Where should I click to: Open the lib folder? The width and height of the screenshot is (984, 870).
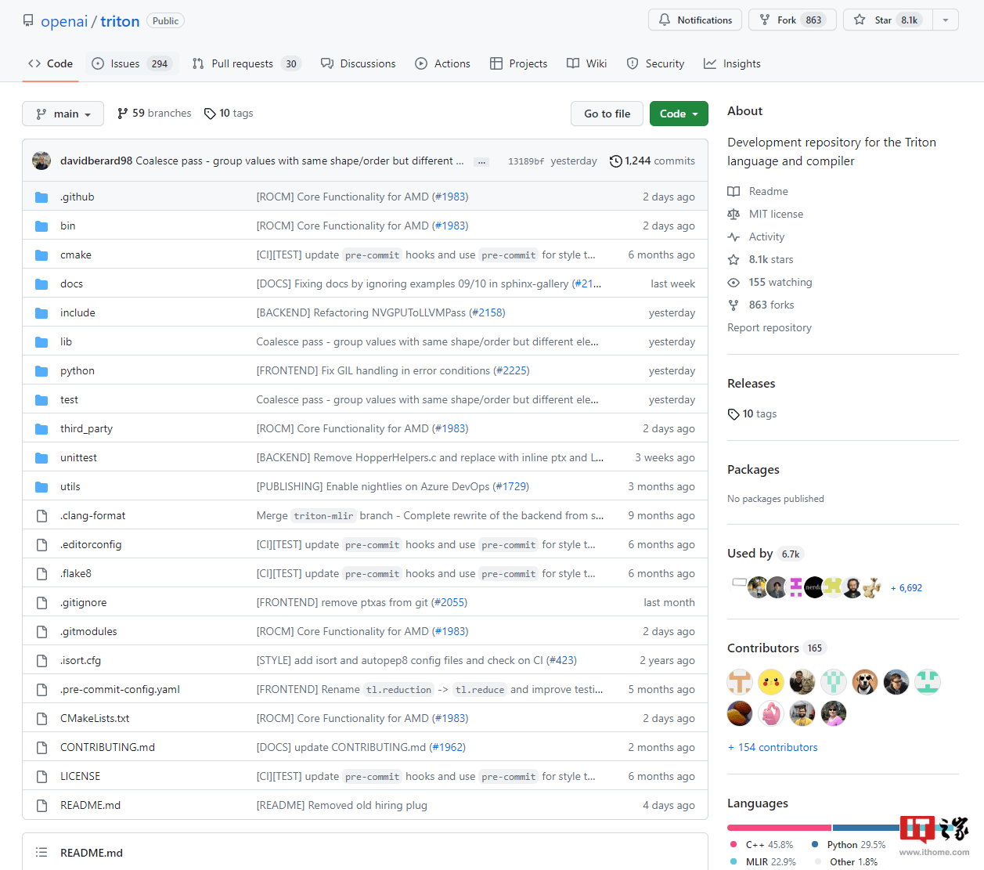[66, 341]
